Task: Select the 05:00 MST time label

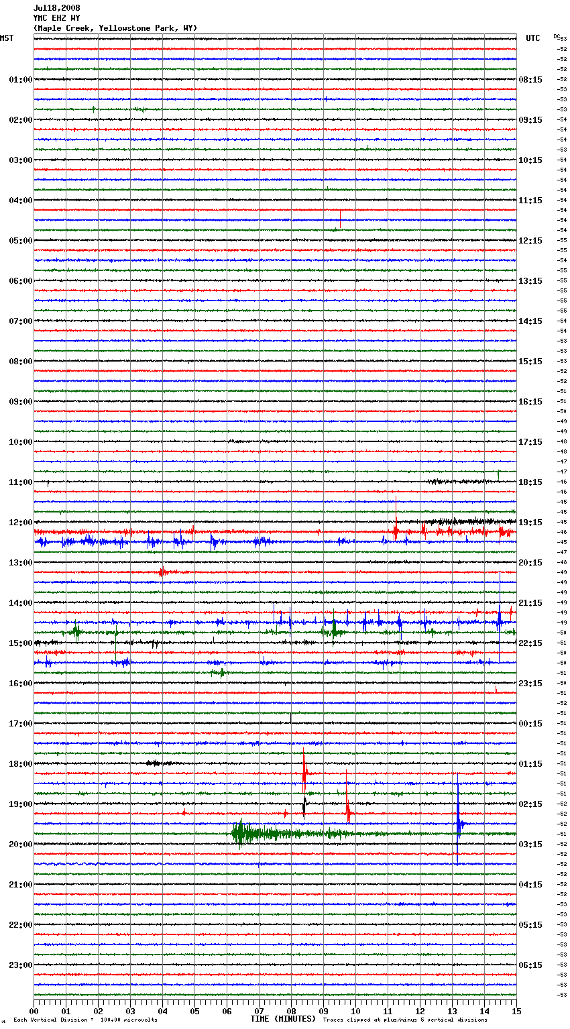Action: 21,241
